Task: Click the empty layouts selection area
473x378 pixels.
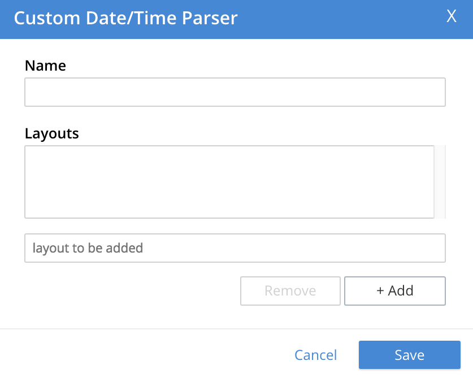Action: tap(229, 181)
